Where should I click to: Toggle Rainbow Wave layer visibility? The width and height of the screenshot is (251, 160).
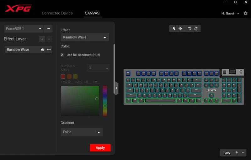coord(43,50)
